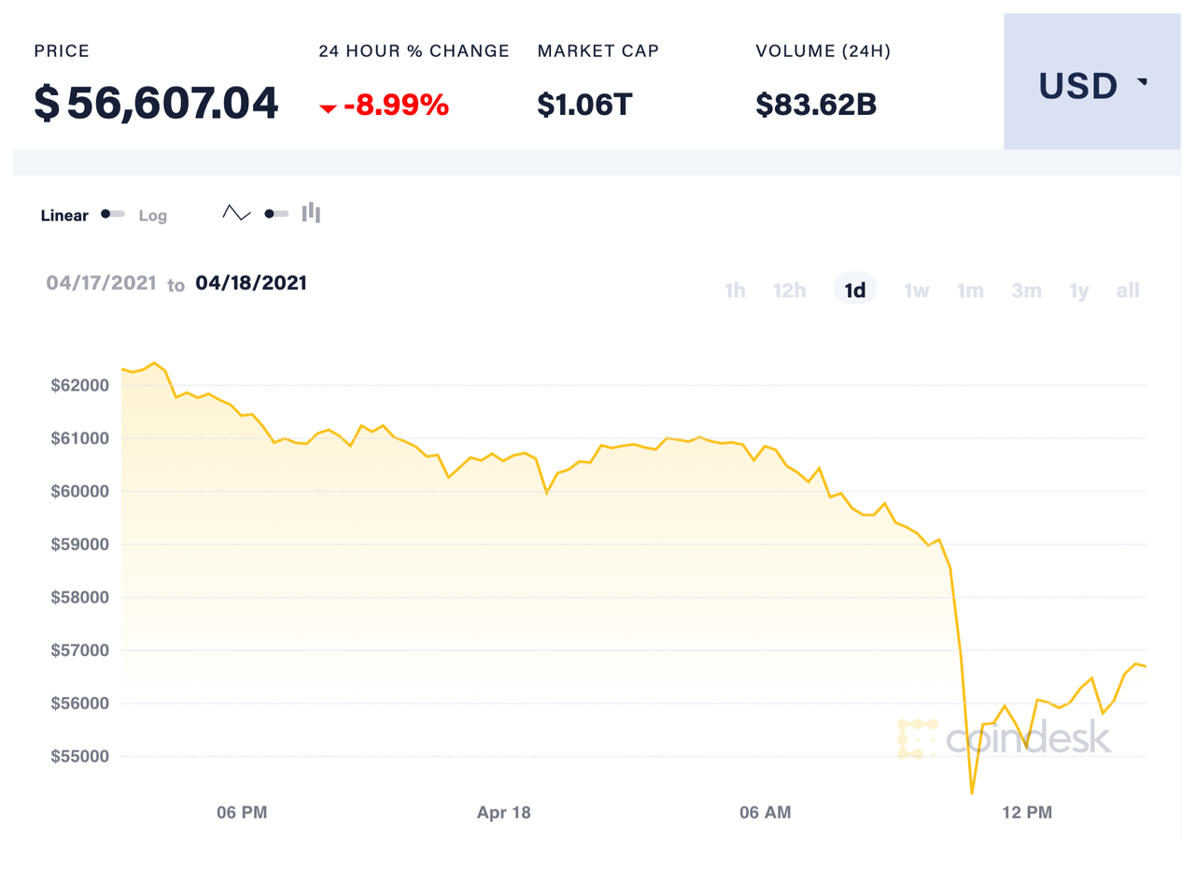Switch the price scale back to Linear
Image resolution: width=1195 pixels, height=881 pixels.
click(x=63, y=215)
